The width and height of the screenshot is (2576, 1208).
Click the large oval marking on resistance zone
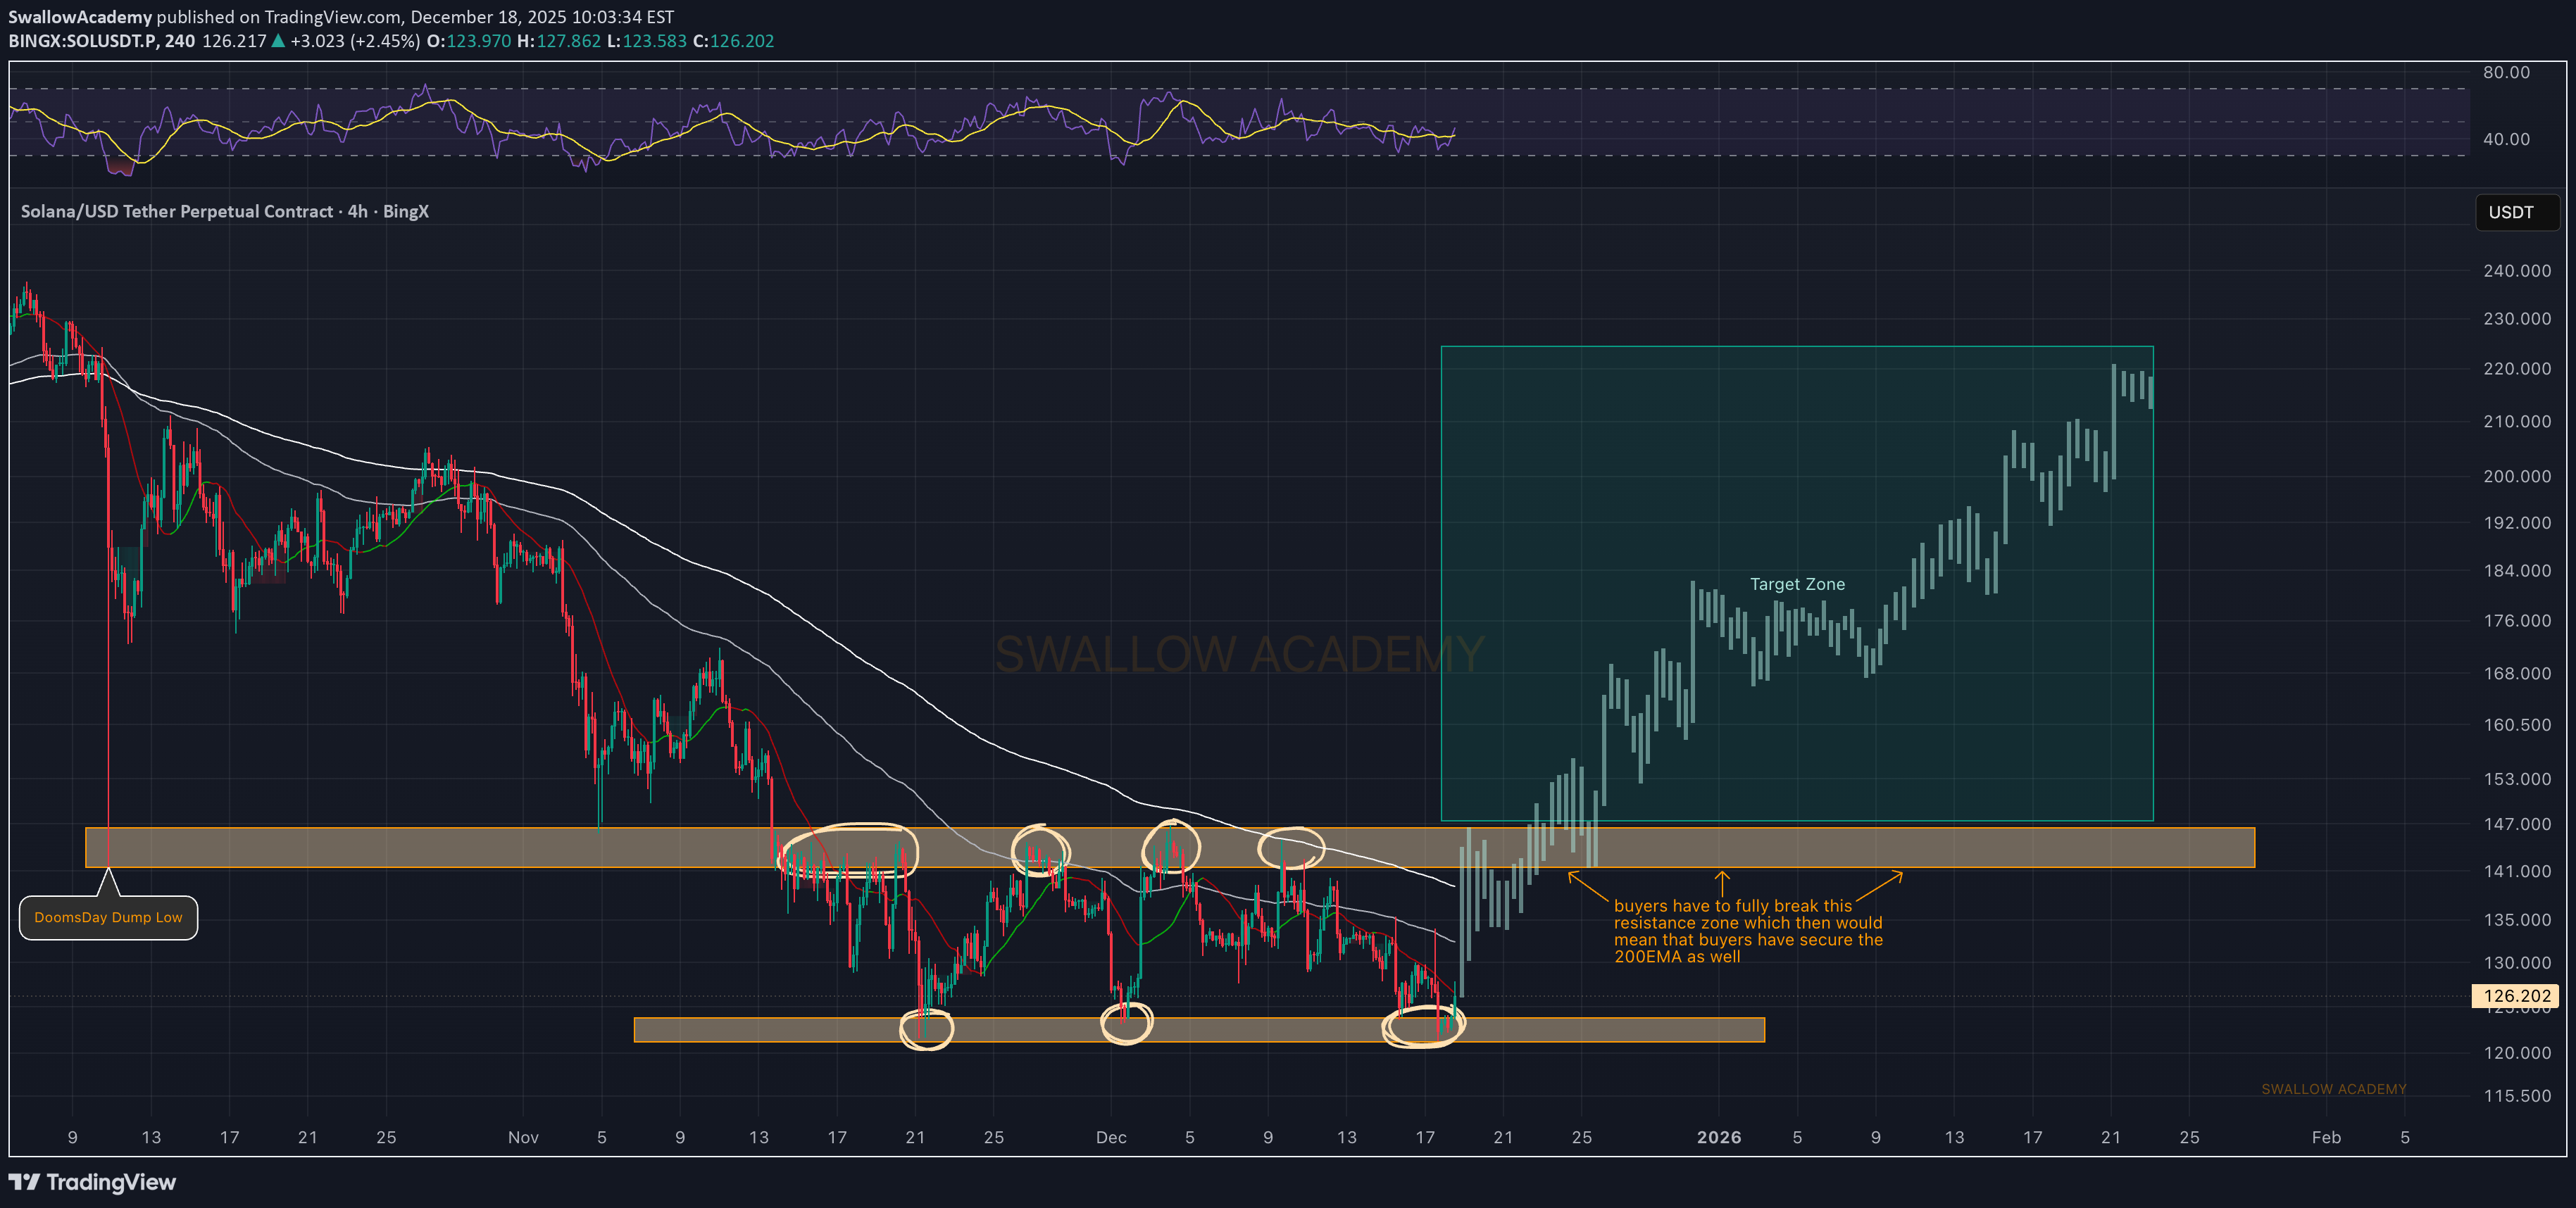848,850
